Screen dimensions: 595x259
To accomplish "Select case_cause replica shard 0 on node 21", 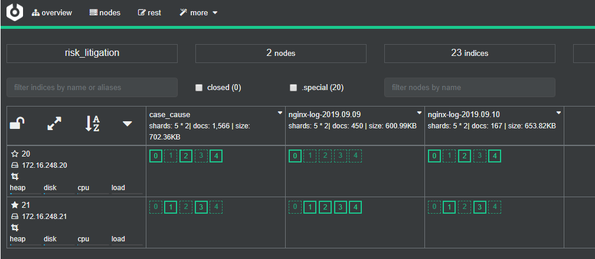I will (x=156, y=207).
